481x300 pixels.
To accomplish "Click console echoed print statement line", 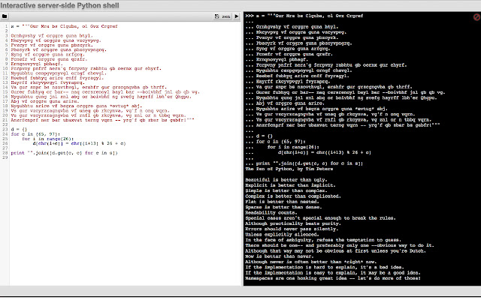I will click(304, 163).
